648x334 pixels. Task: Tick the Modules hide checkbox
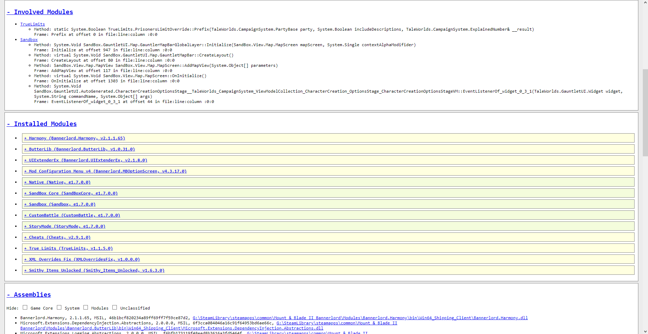point(85,307)
